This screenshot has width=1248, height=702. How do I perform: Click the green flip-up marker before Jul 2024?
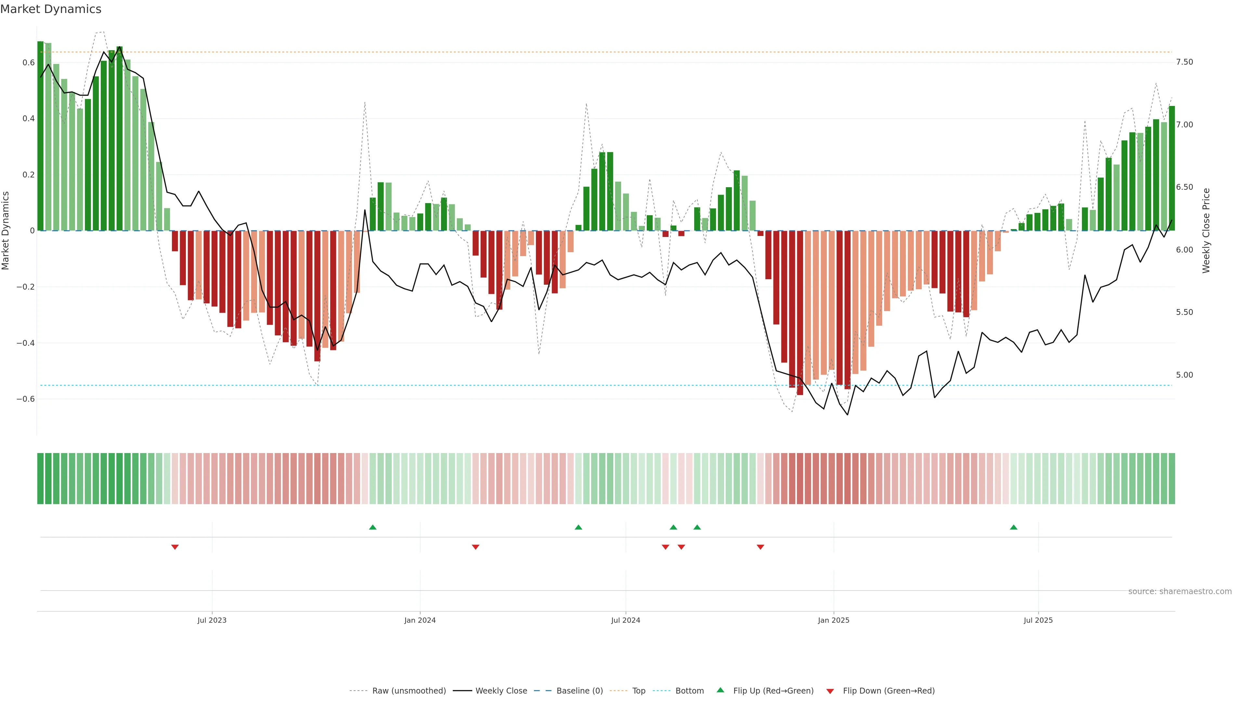coord(578,527)
